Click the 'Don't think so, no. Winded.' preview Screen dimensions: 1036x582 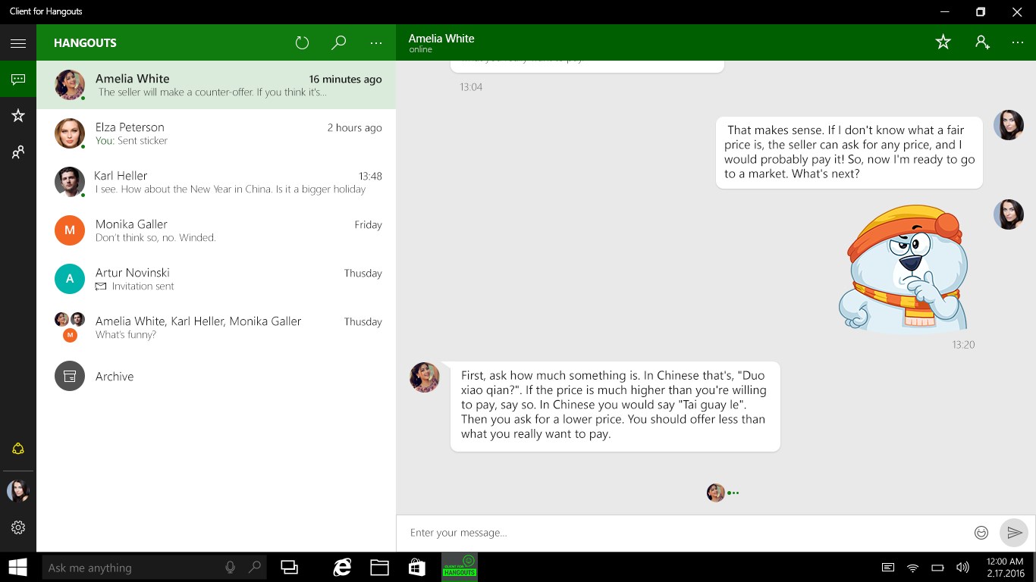tap(155, 238)
